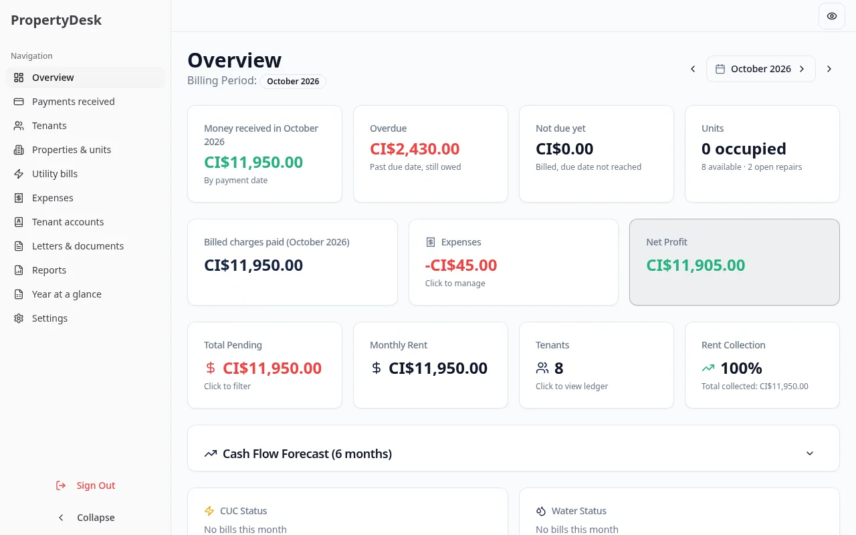Viewport: 856px width, 535px height.
Task: Click the receipt icon on Expenses card
Action: click(431, 242)
